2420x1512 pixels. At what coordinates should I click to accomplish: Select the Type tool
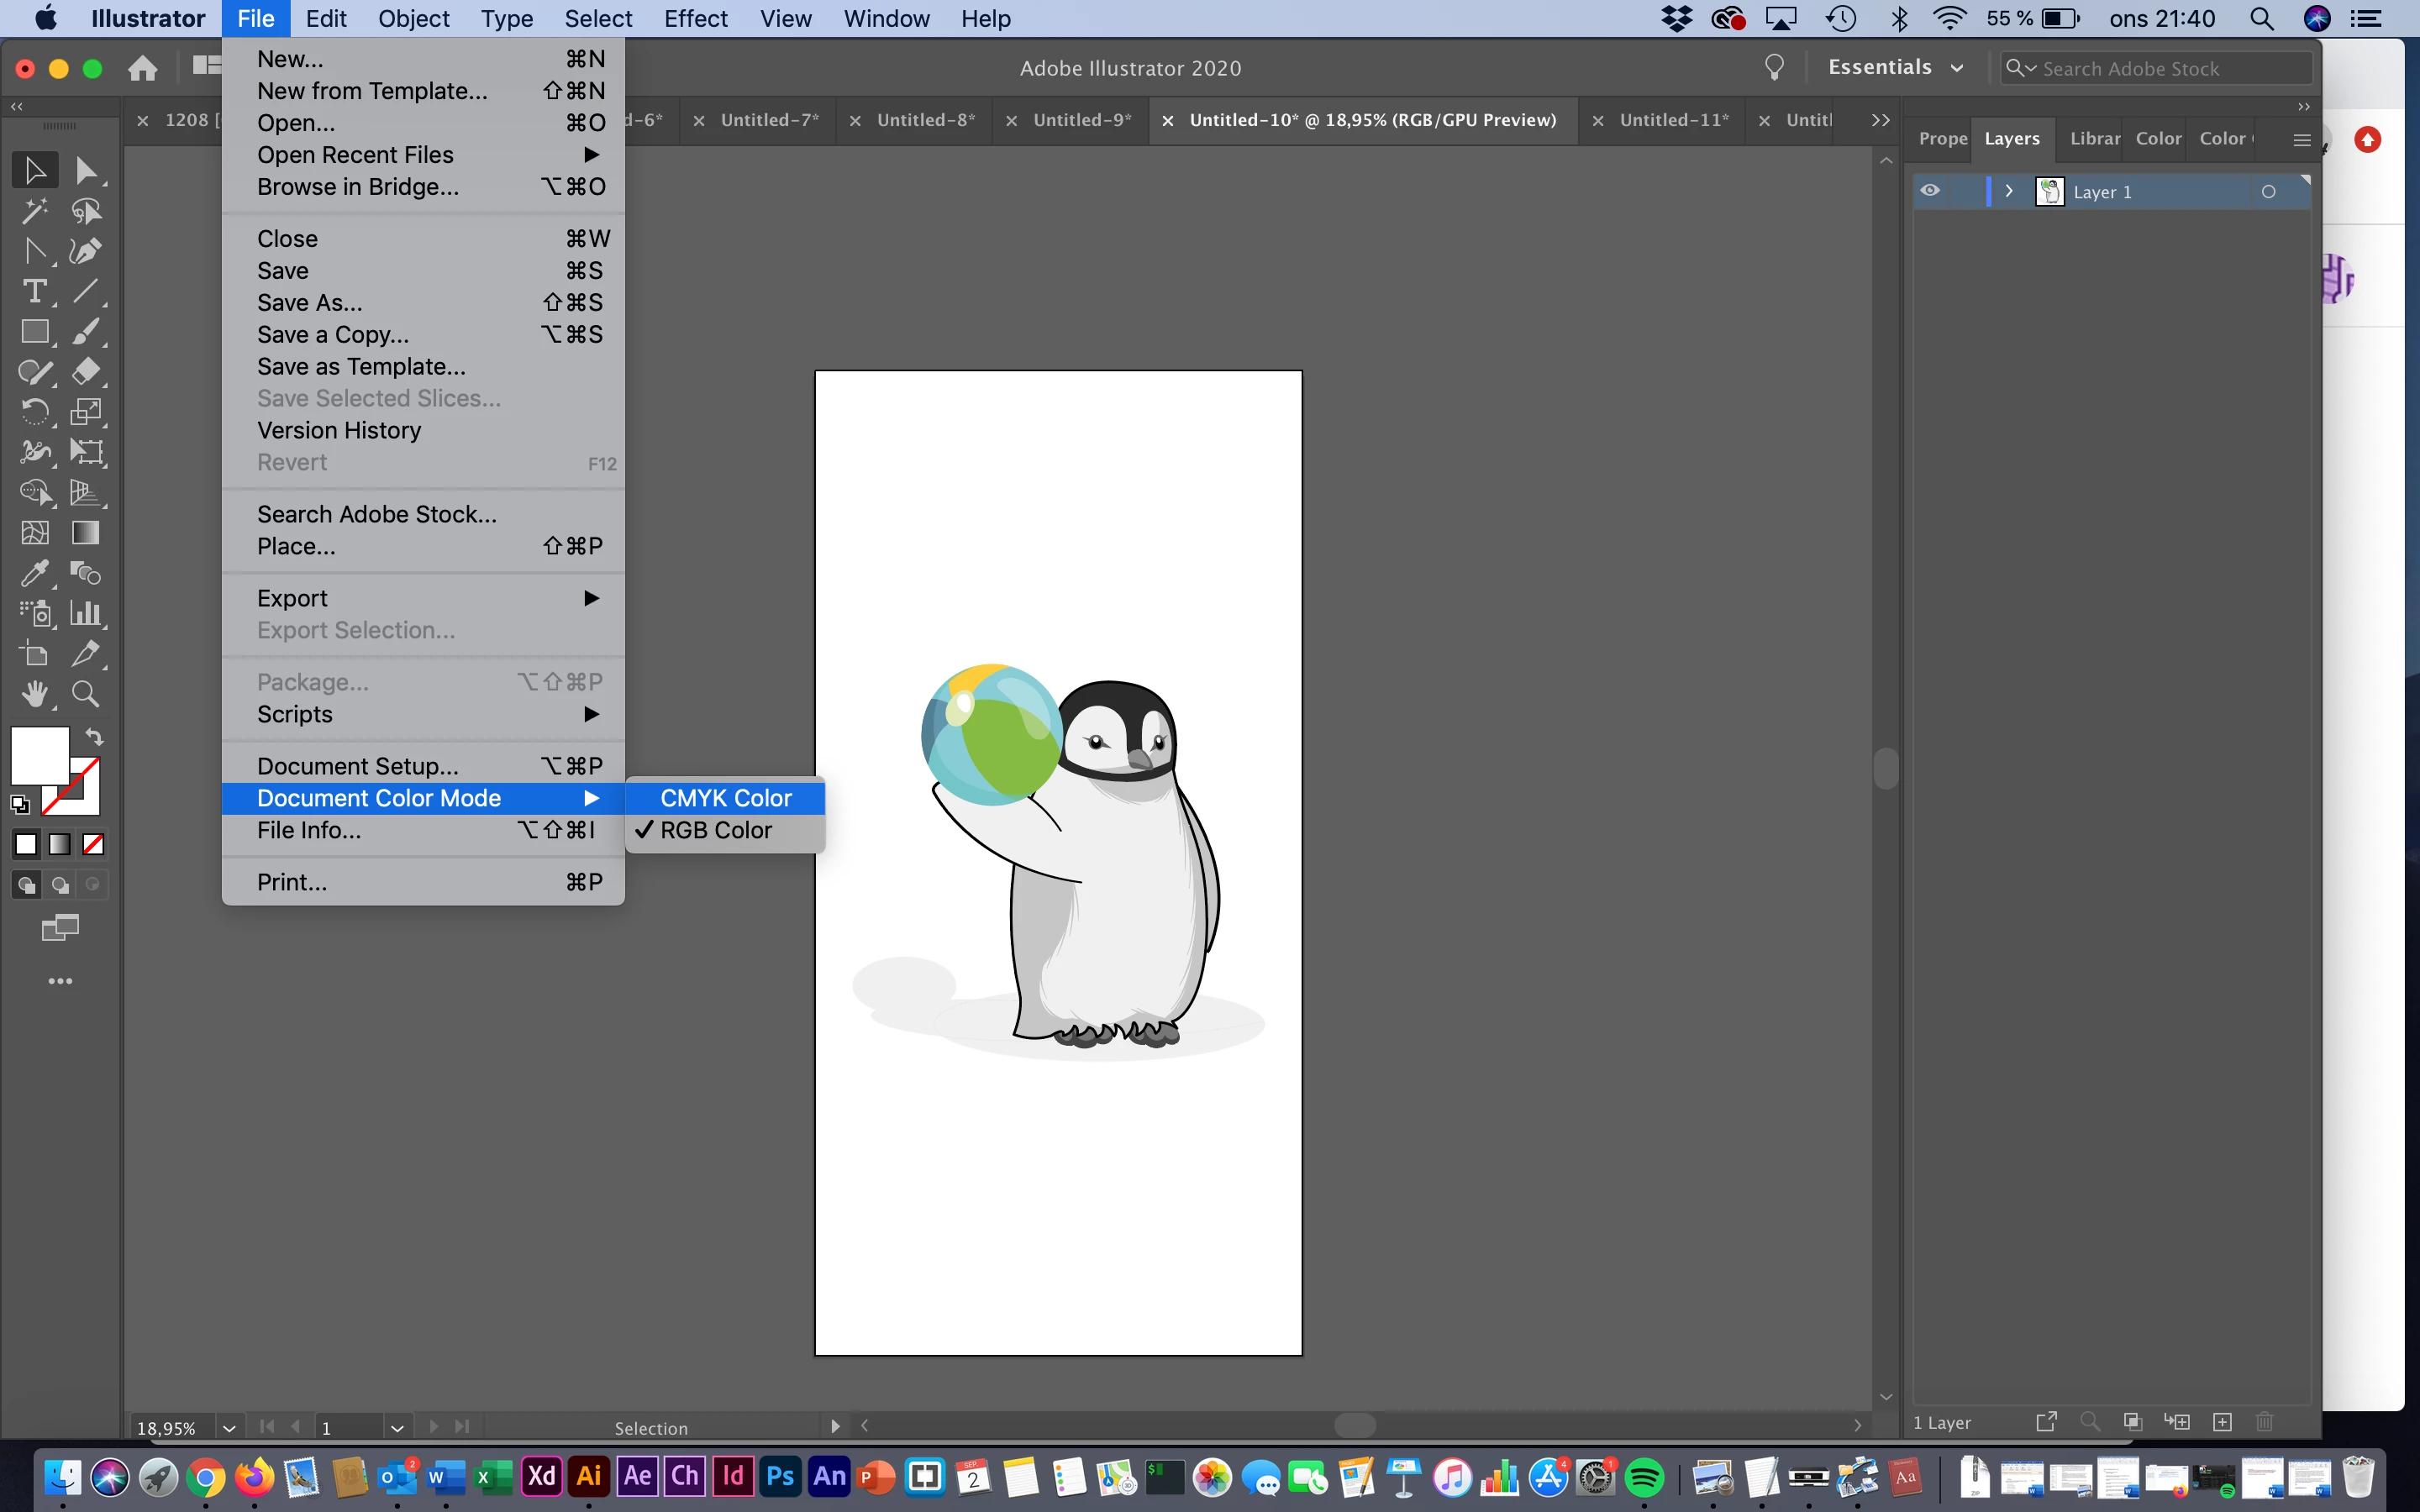[x=34, y=291]
